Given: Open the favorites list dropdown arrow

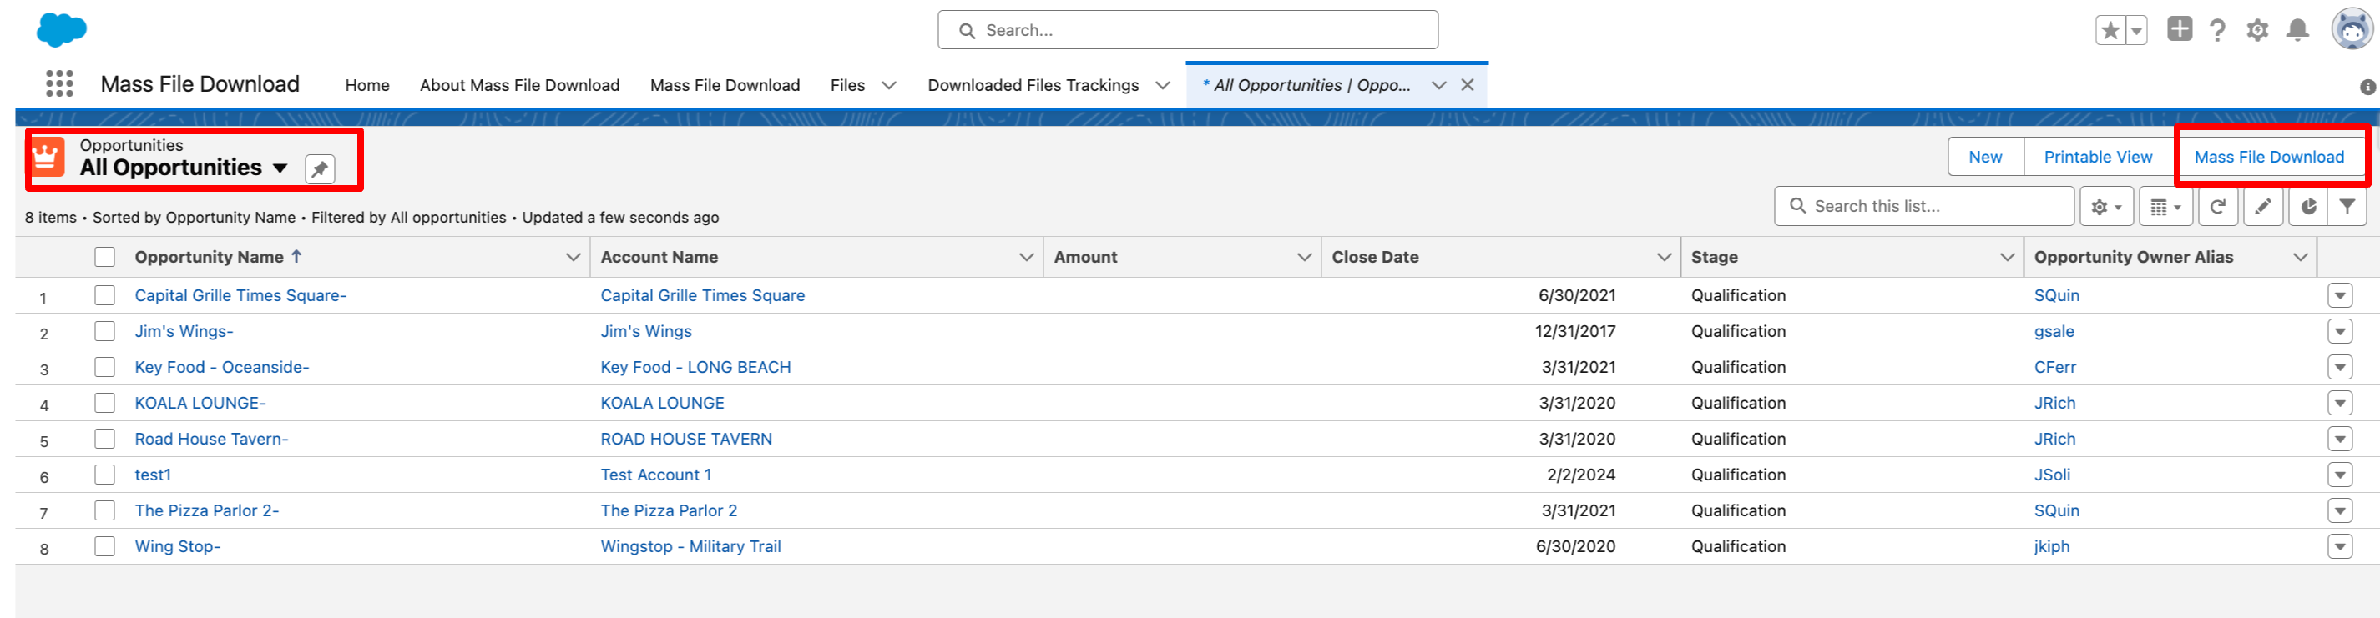Looking at the screenshot, I should (2136, 30).
